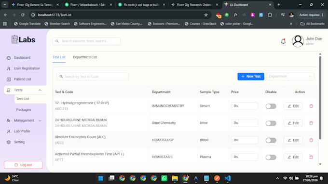Delete the Absolute Eosinophils Count row

point(311,140)
